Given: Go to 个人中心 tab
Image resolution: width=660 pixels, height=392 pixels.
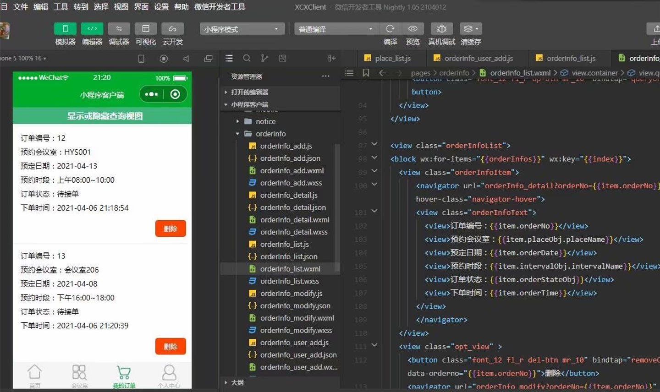Looking at the screenshot, I should pos(169,376).
